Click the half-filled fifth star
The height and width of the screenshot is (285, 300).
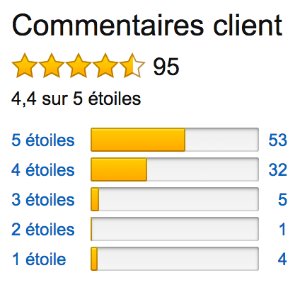tap(132, 66)
